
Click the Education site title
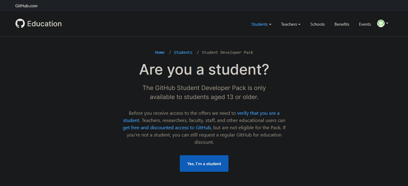(x=44, y=24)
